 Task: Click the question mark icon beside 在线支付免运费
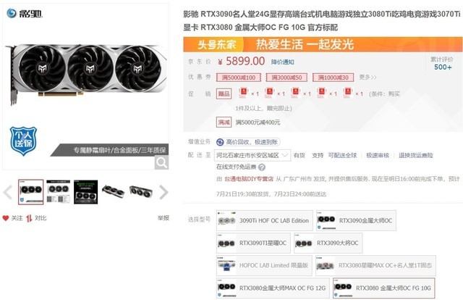[x=262, y=167]
